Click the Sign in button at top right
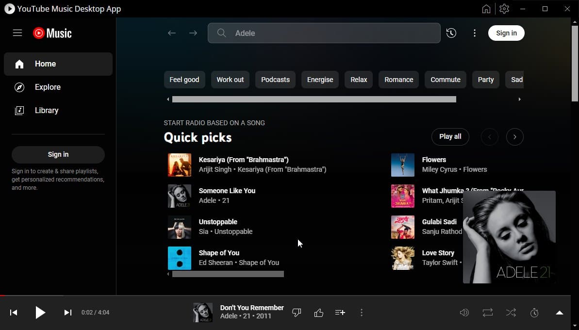 pos(506,33)
